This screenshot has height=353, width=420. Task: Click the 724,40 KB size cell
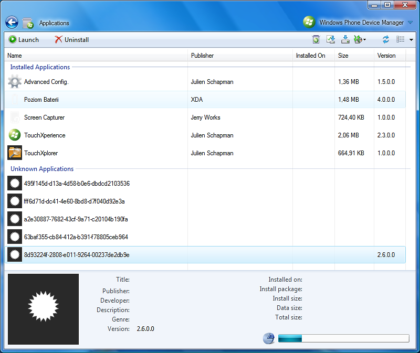(x=351, y=117)
